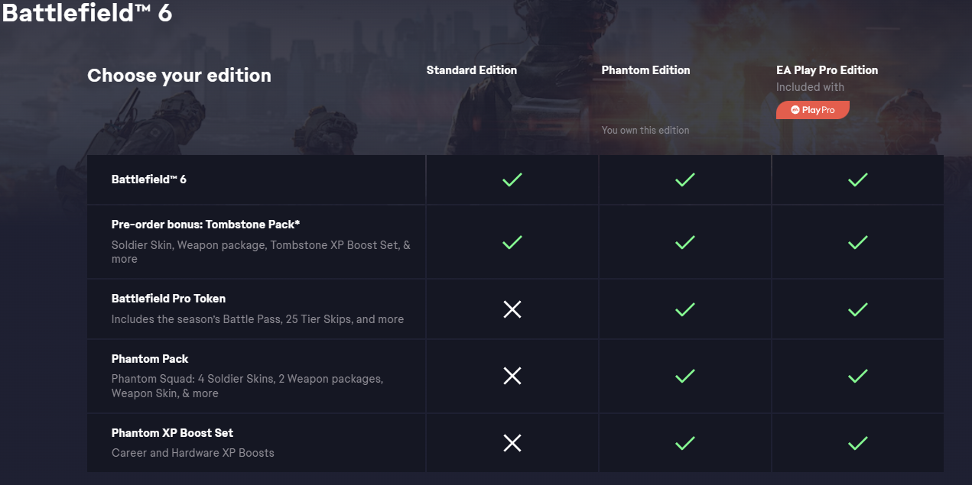Click Phantom Edition checkmark for Phantom XP Boost Set

point(684,443)
